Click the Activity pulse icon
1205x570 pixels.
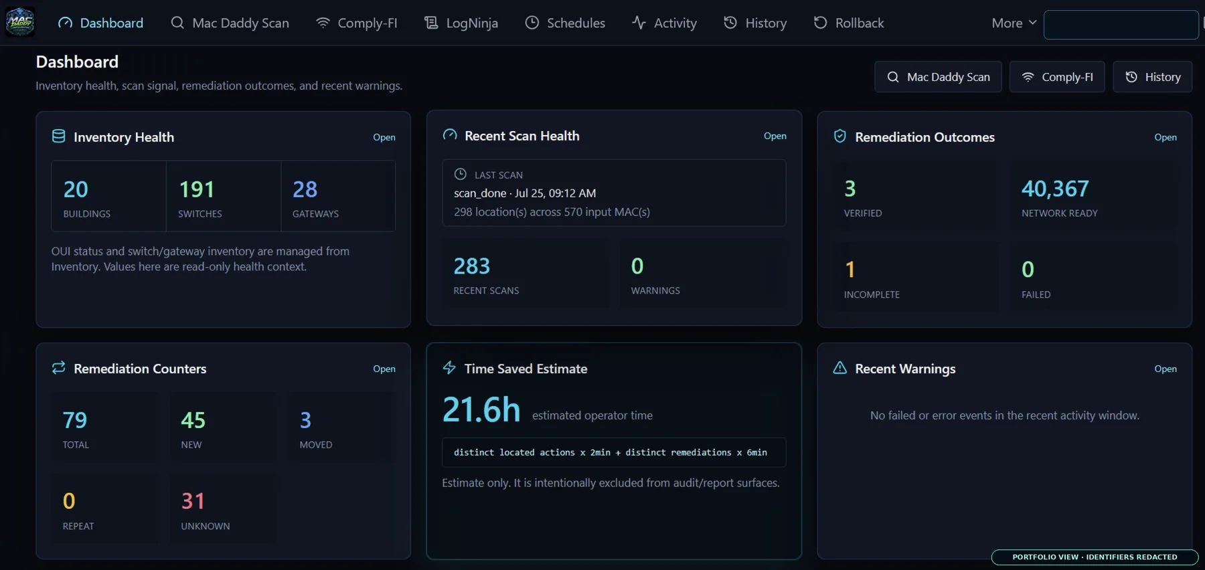639,23
